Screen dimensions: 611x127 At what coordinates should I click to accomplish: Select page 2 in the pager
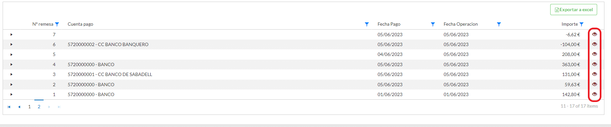point(39,107)
